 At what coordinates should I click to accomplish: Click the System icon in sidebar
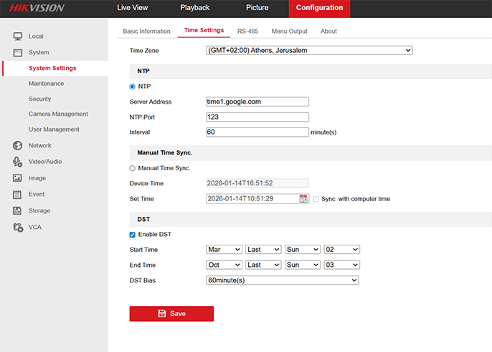(x=17, y=52)
